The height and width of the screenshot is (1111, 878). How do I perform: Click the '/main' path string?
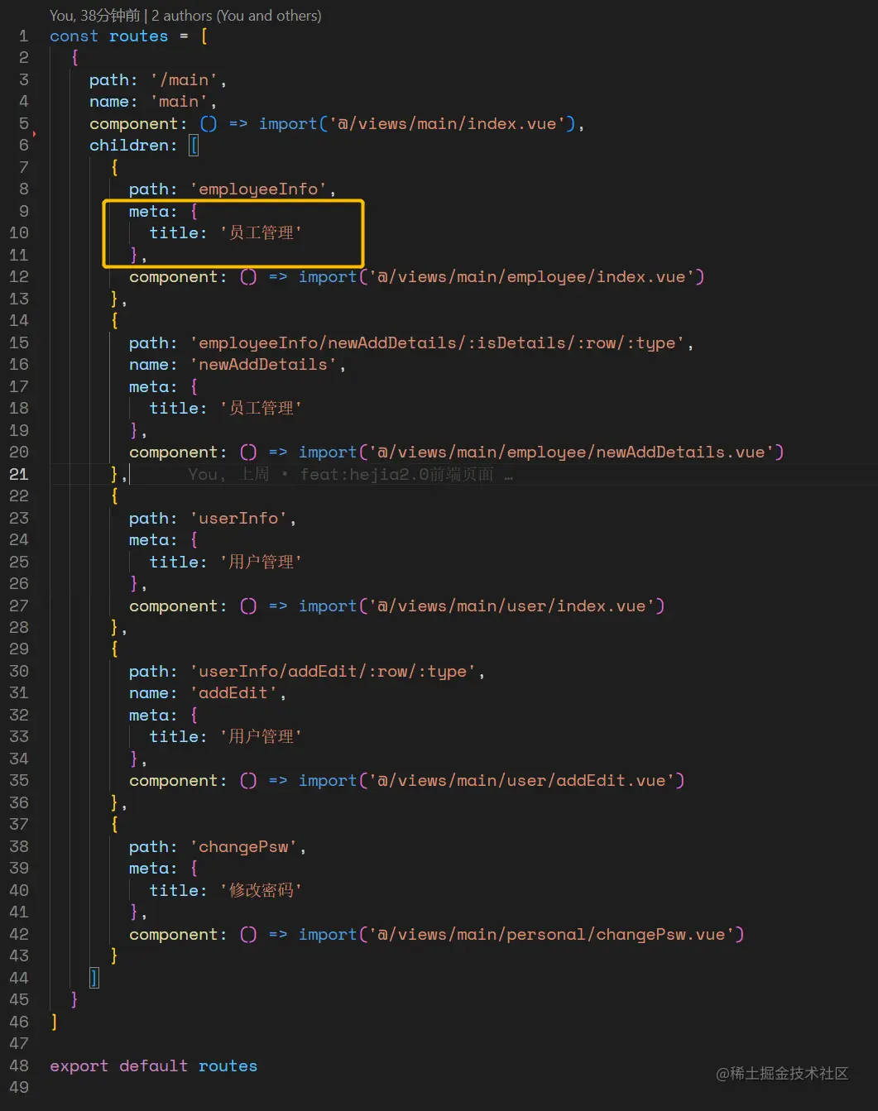coord(184,80)
